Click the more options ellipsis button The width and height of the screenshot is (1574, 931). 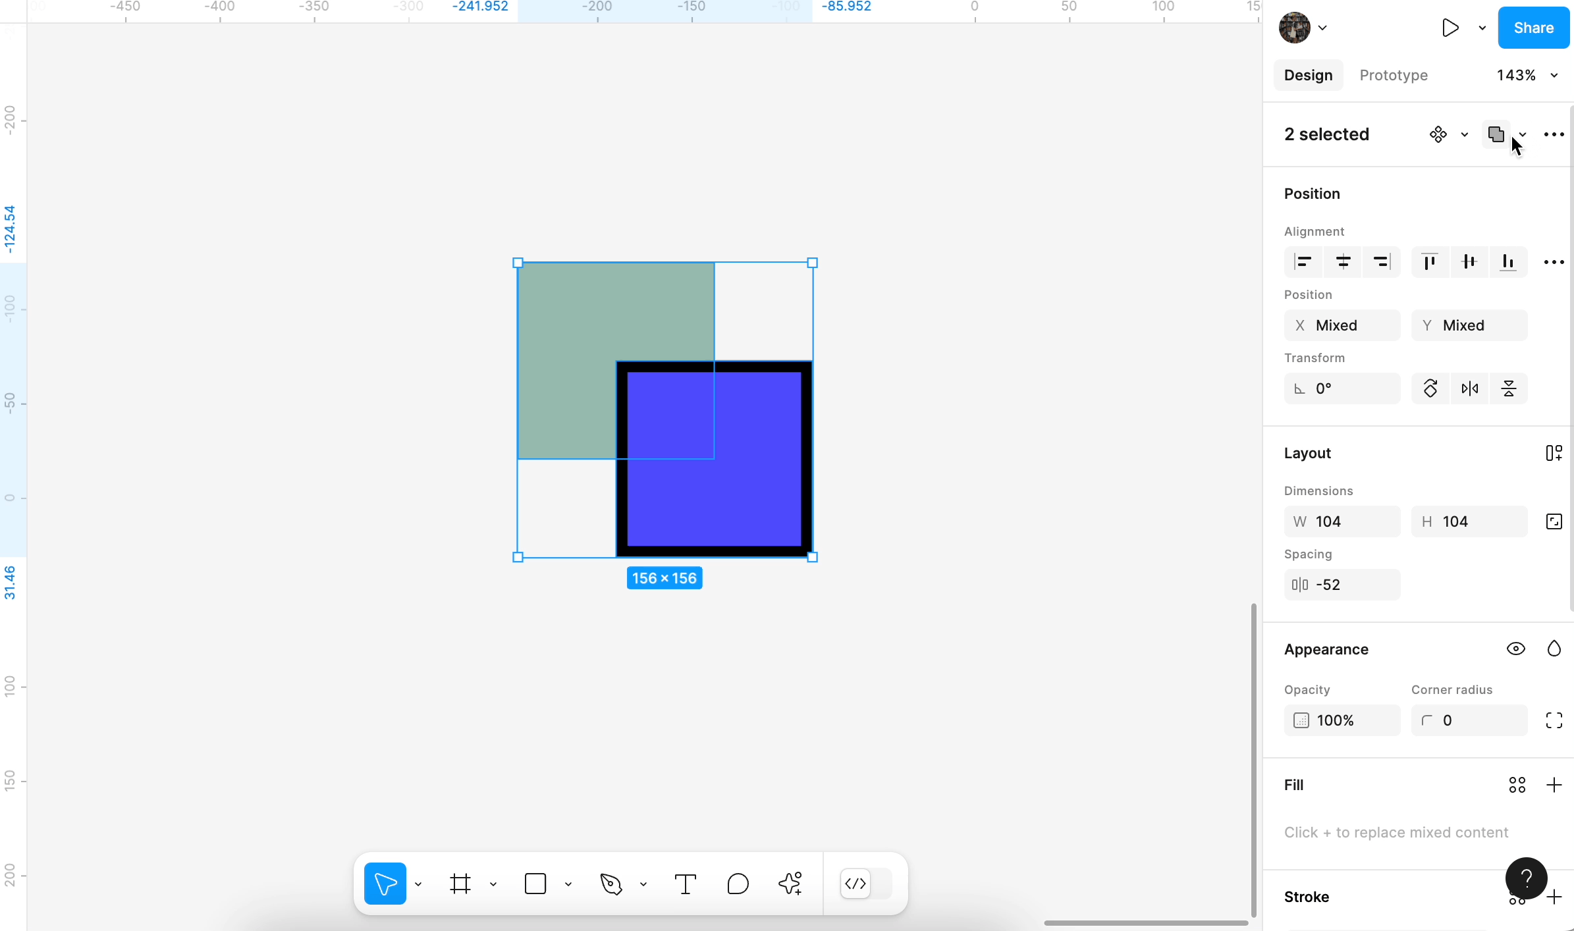pyautogui.click(x=1554, y=134)
